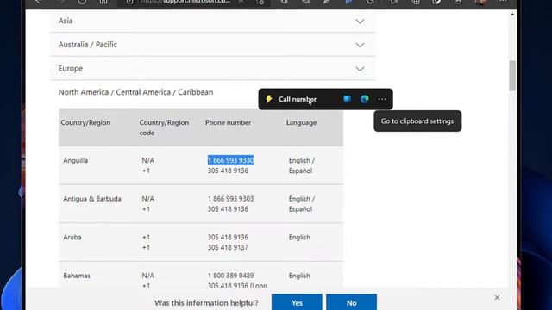The width and height of the screenshot is (552, 310).
Task: Answer No to helpful feedback
Action: 351,302
